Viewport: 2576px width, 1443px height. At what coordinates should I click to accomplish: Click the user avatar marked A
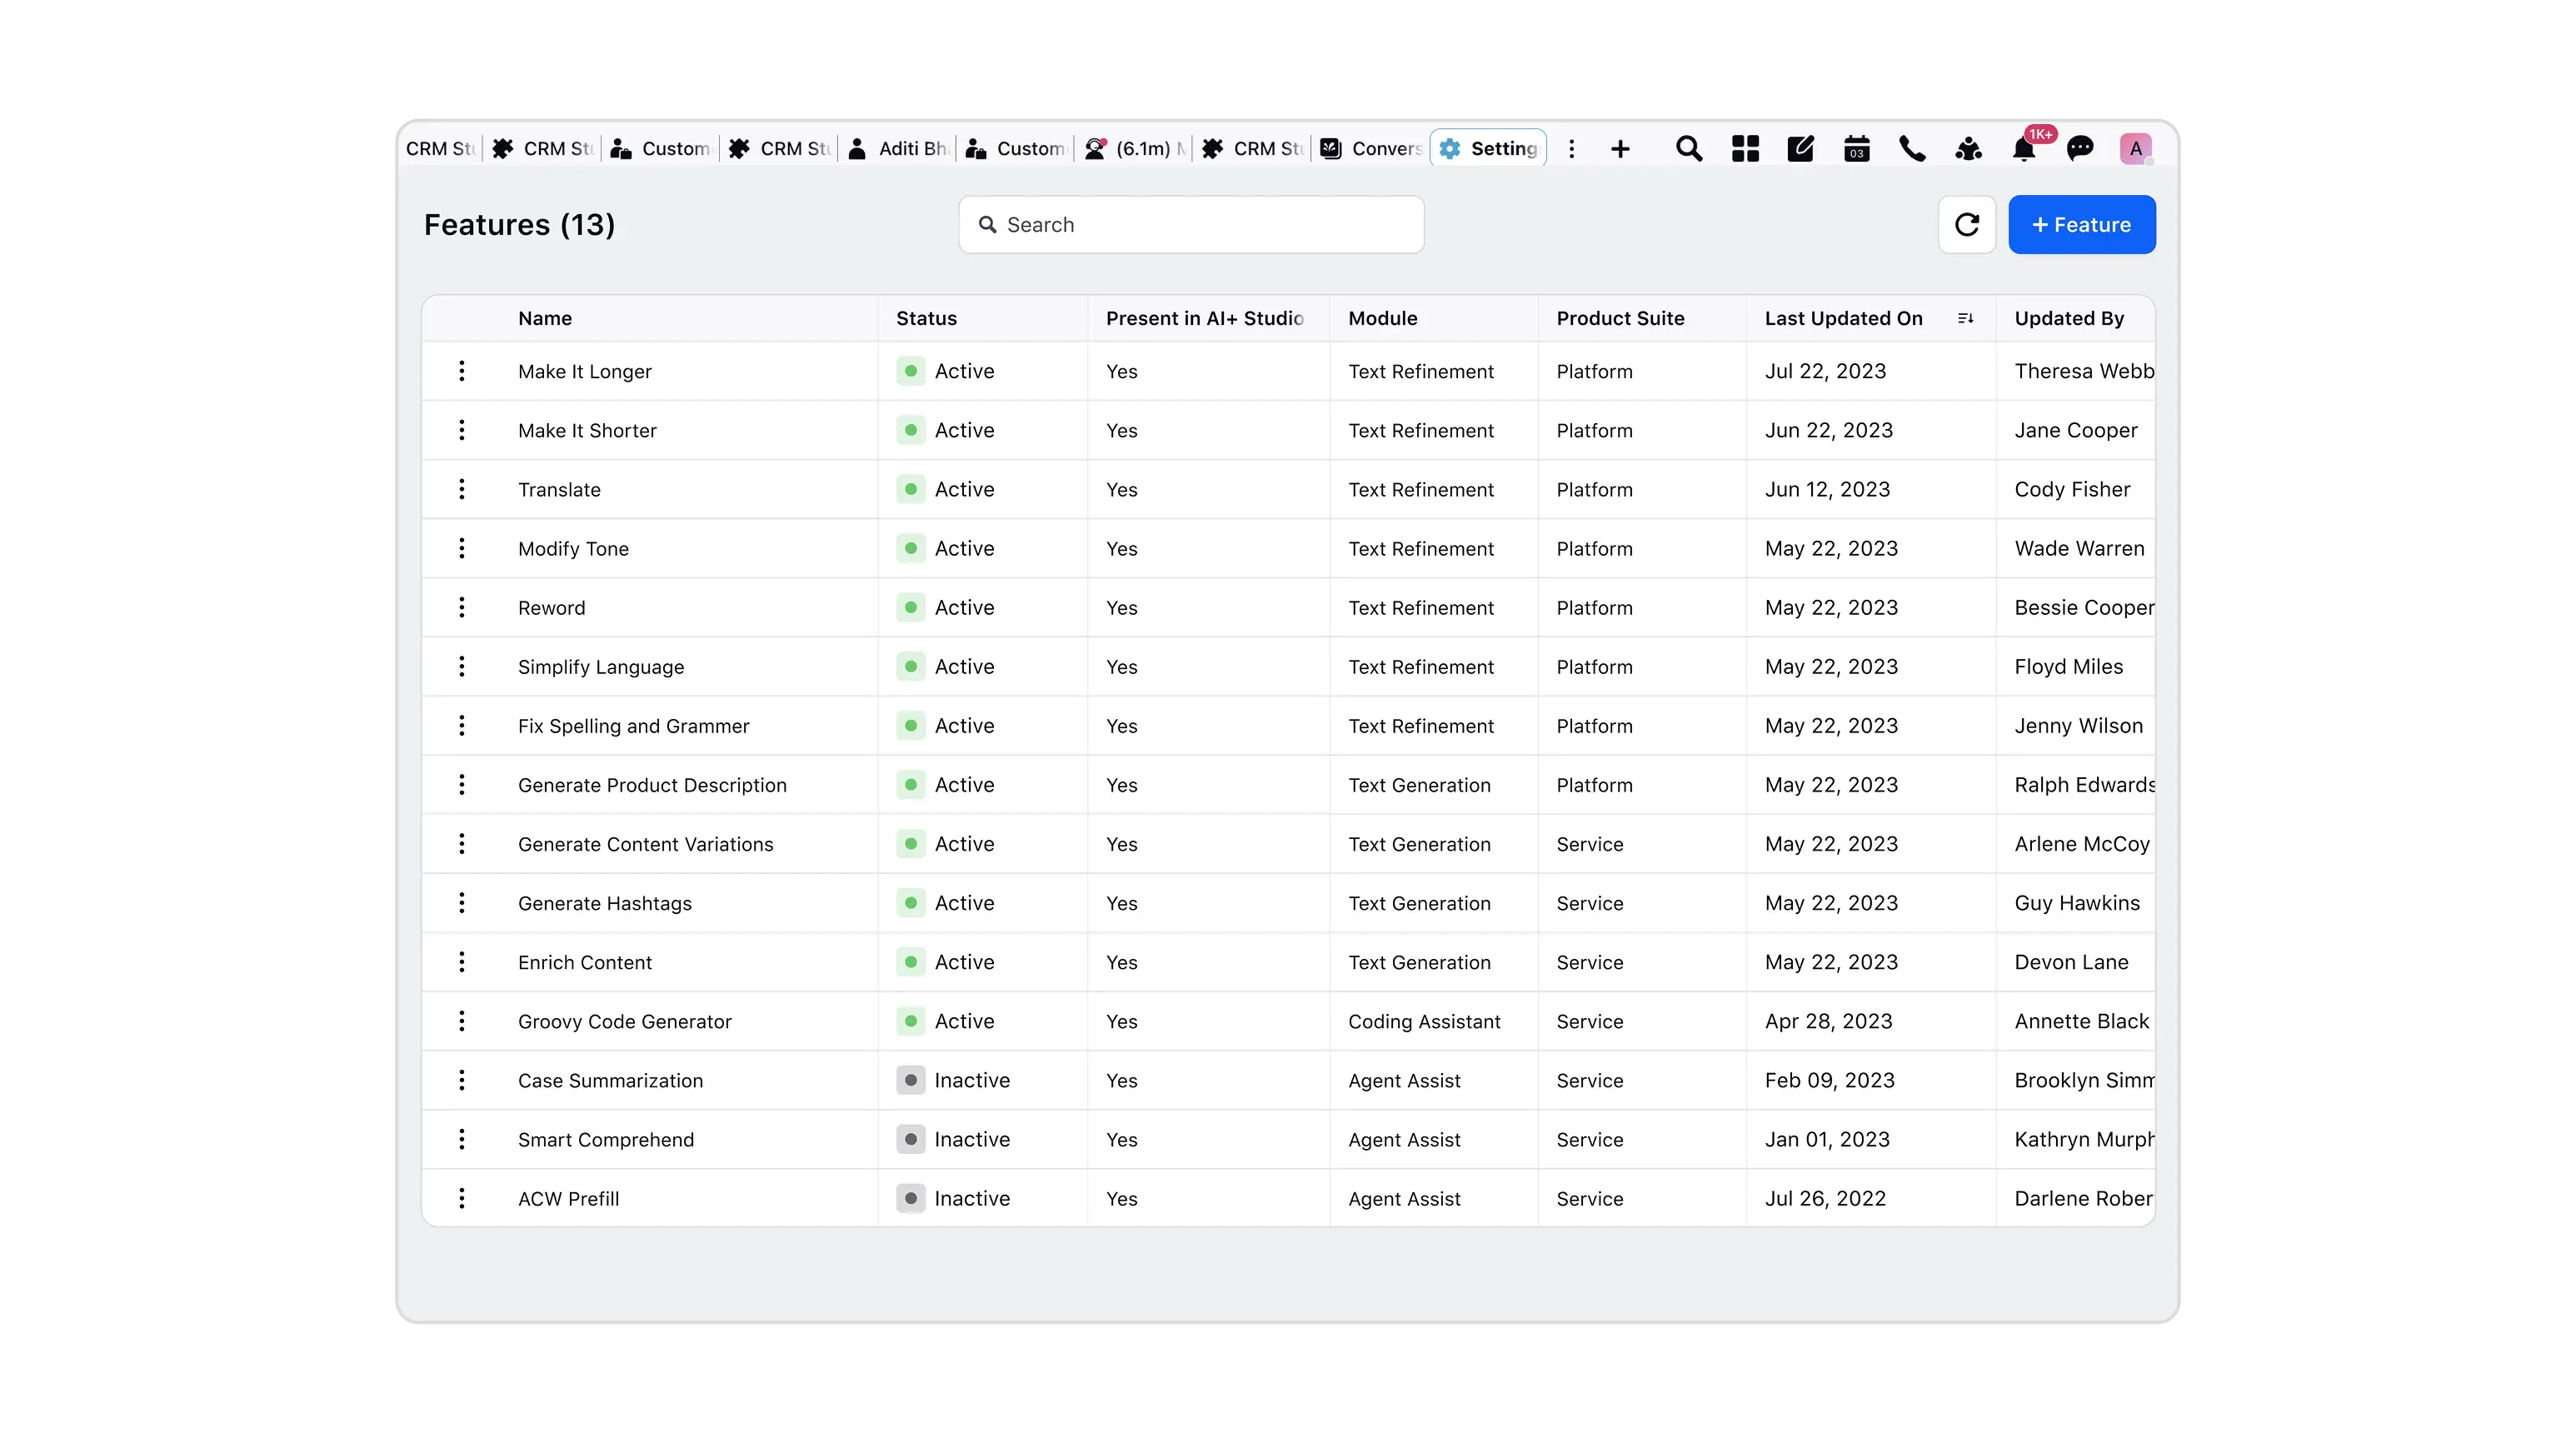click(x=2136, y=148)
